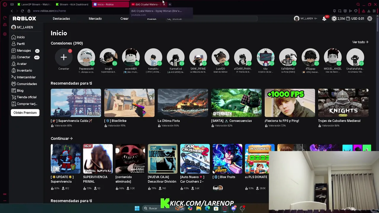Open MC_LAREN profile in top bar
Screen dimensions: 379x213
[x=305, y=18]
